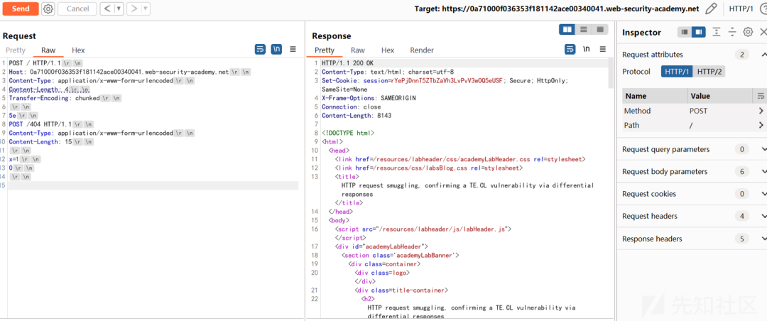767x321 pixels.
Task: Select the Pretty tab in the Response panel
Action: pos(325,50)
